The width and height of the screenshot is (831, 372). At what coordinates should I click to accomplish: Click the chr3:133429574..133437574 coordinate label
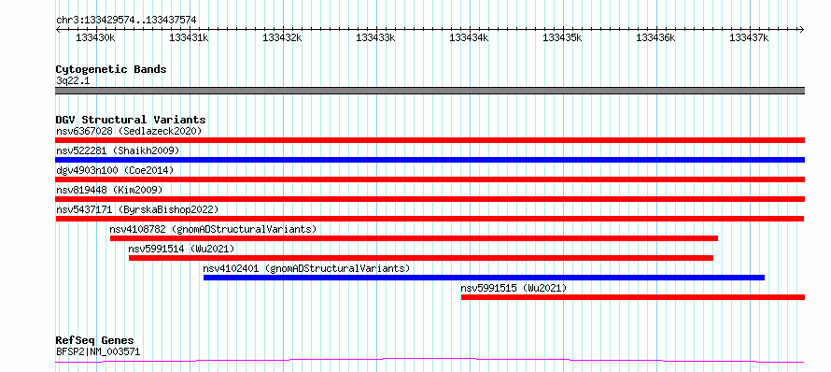(x=126, y=20)
